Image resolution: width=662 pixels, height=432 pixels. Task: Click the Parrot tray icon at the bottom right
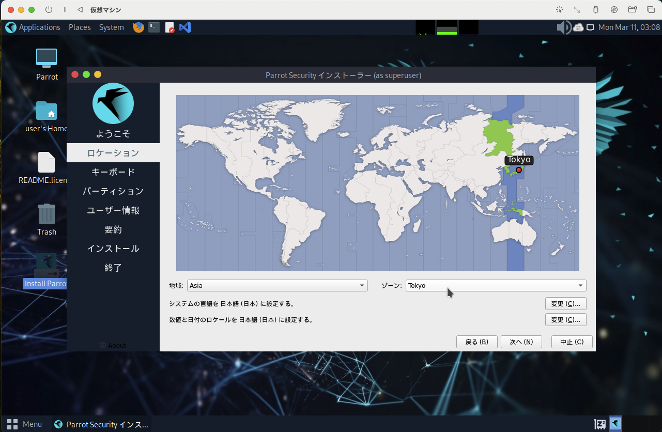point(615,424)
